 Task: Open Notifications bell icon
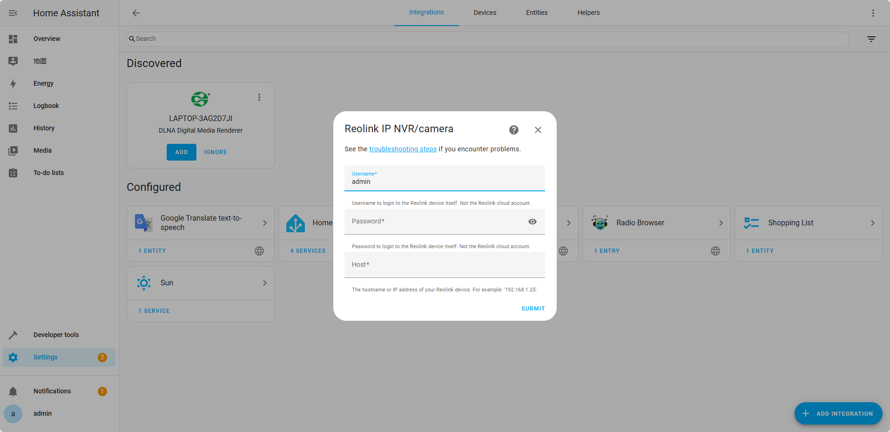coord(13,391)
